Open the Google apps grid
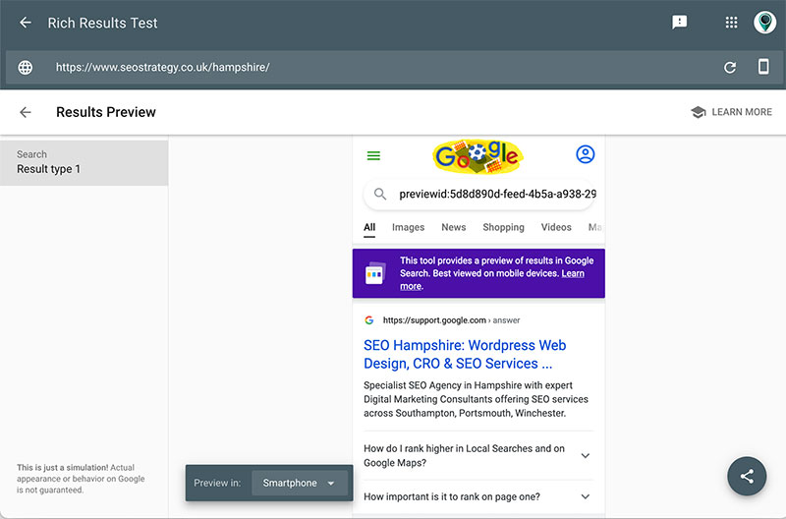The image size is (786, 519). pos(731,23)
